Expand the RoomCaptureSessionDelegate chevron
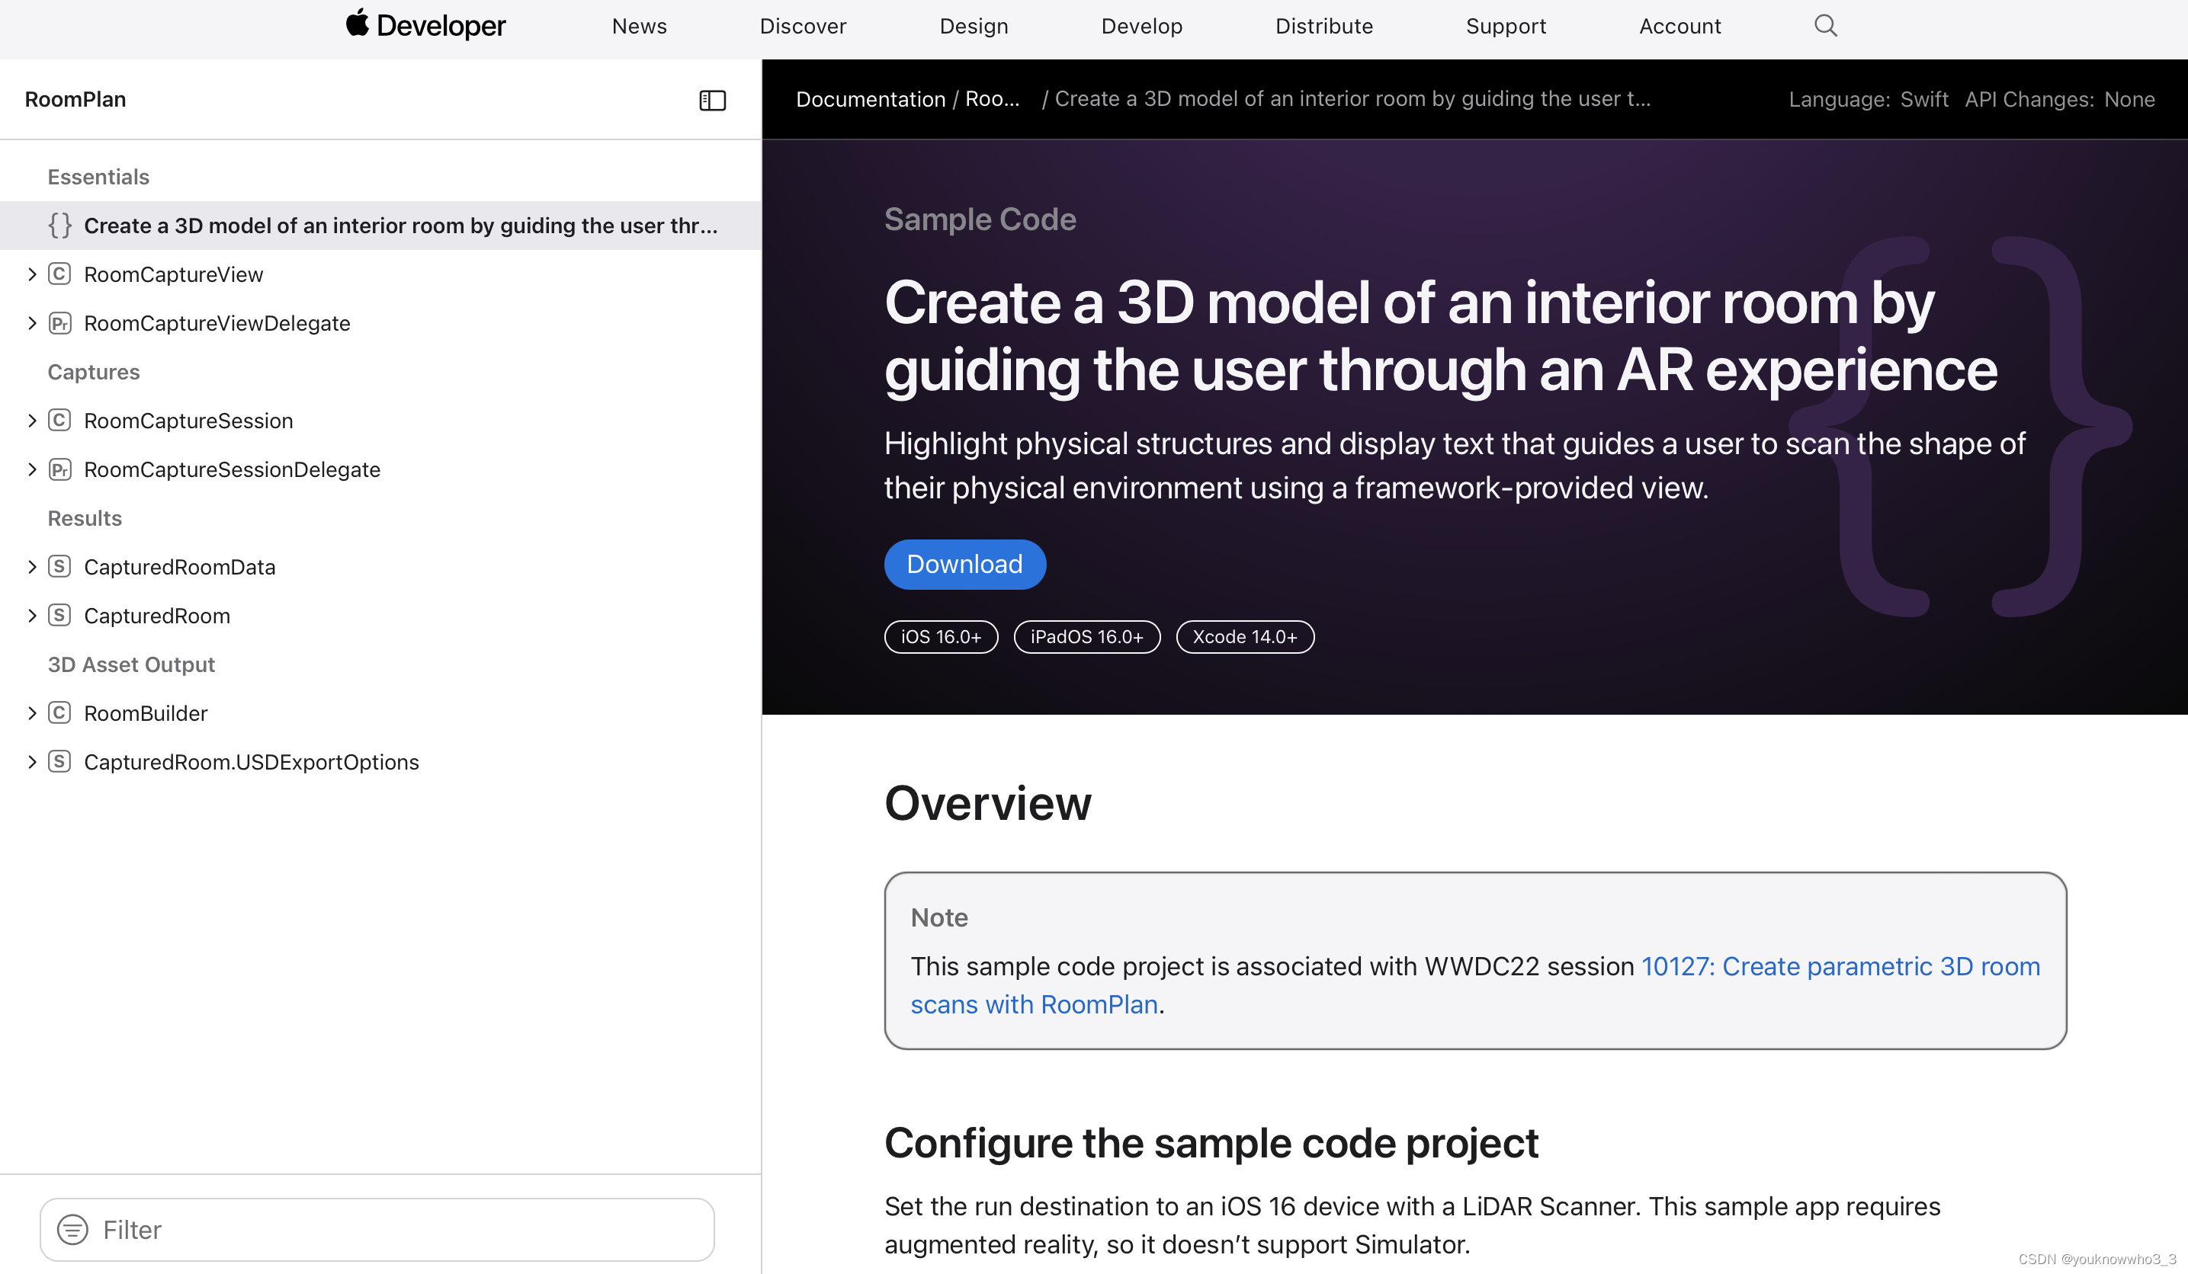The width and height of the screenshot is (2188, 1274). 32,469
